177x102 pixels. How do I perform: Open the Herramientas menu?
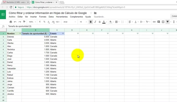pyautogui.click(x=62, y=17)
